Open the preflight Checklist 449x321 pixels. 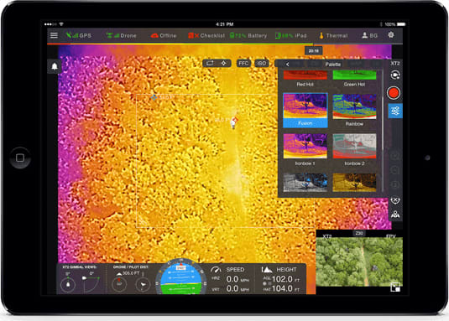[x=206, y=35]
